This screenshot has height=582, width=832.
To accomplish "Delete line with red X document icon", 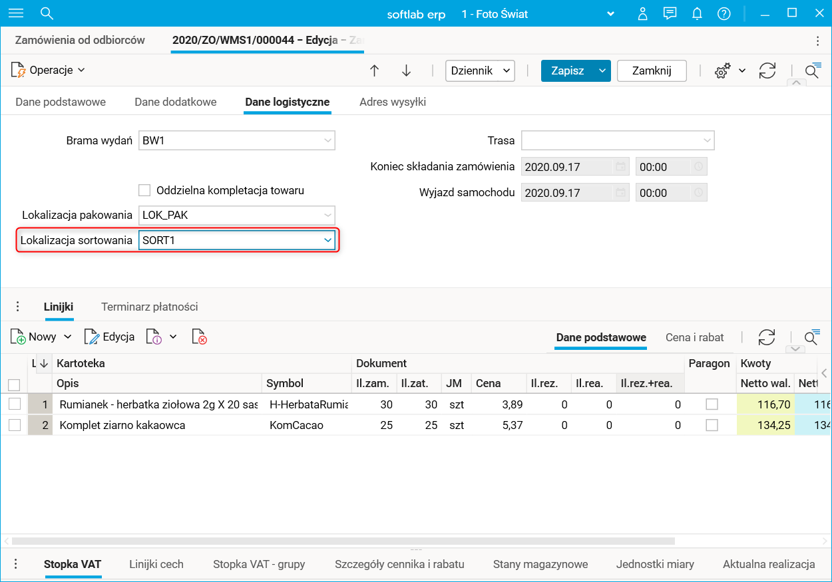I will [199, 337].
